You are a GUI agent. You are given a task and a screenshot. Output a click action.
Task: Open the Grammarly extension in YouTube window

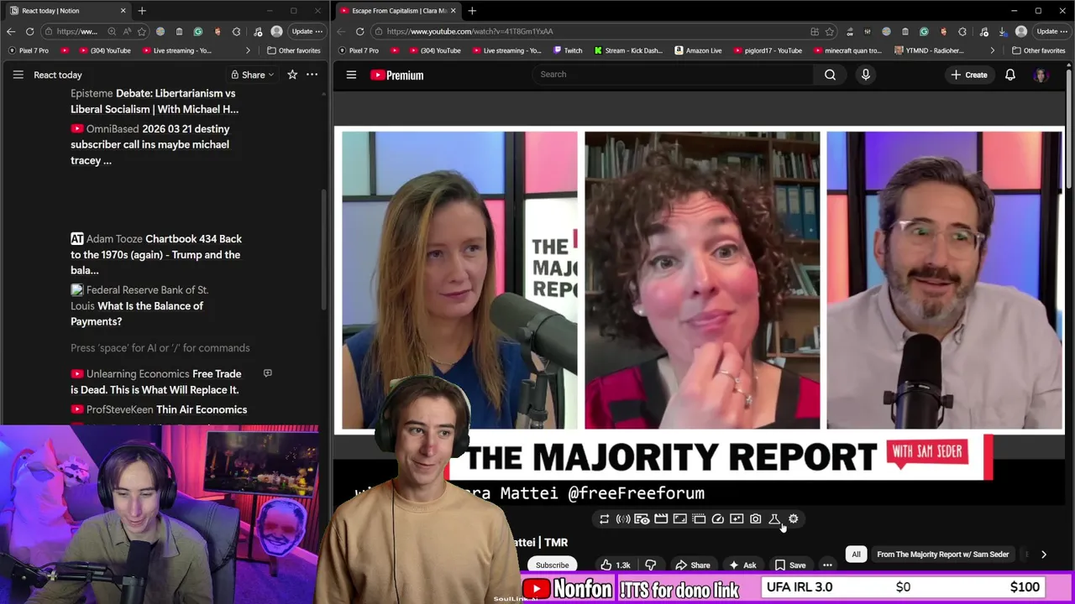coord(924,31)
